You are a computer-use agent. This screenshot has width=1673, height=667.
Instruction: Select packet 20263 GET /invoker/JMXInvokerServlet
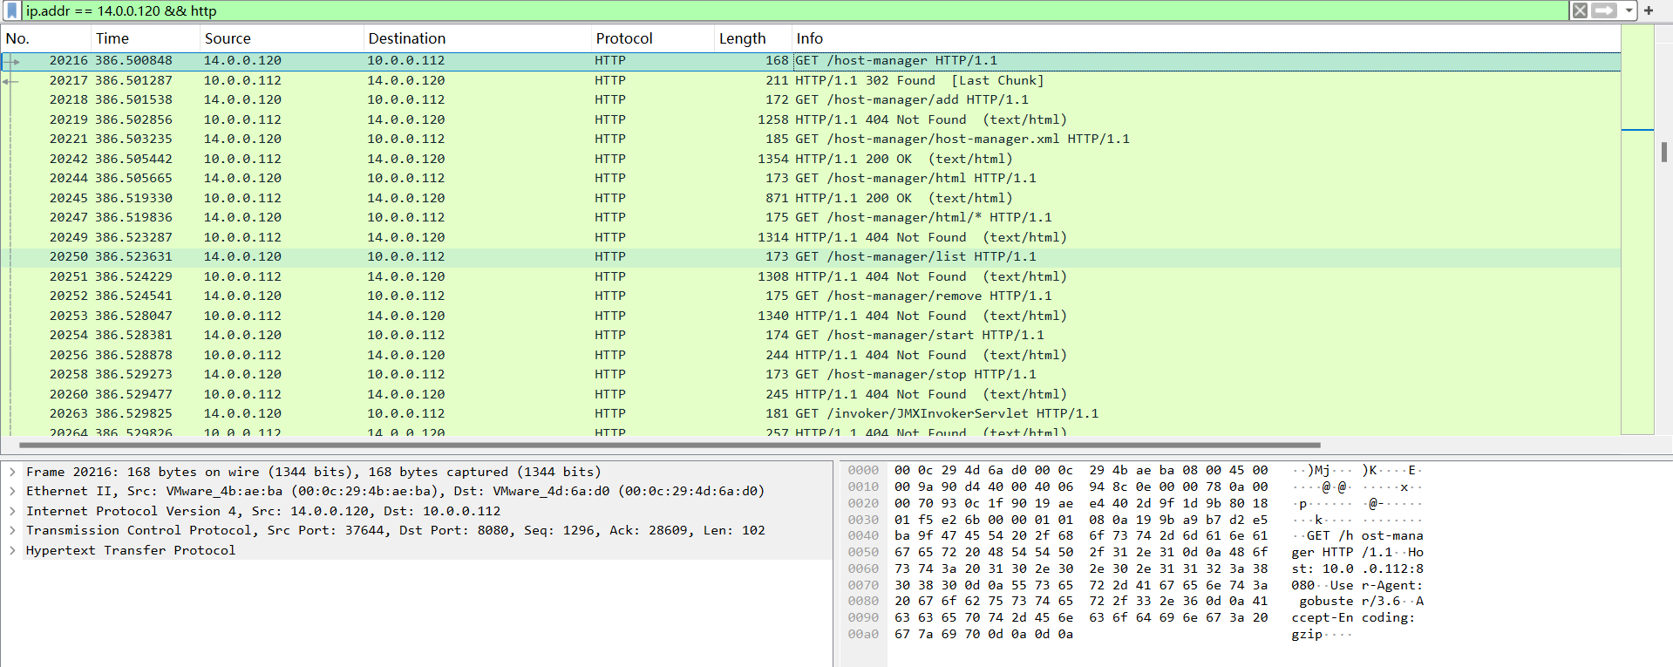tap(811, 413)
